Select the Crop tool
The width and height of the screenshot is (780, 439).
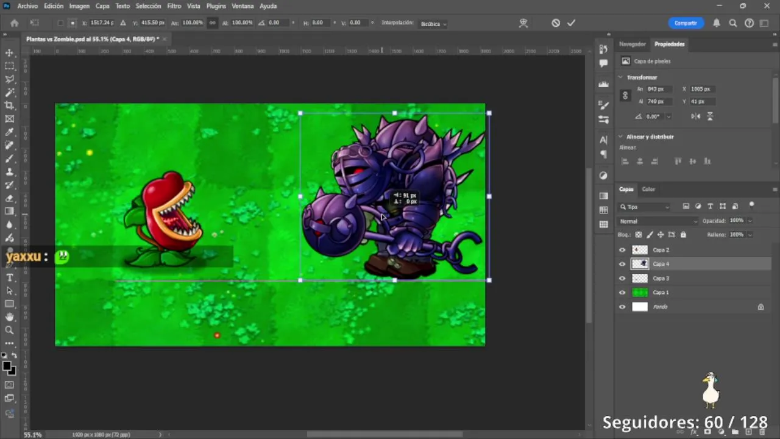9,105
